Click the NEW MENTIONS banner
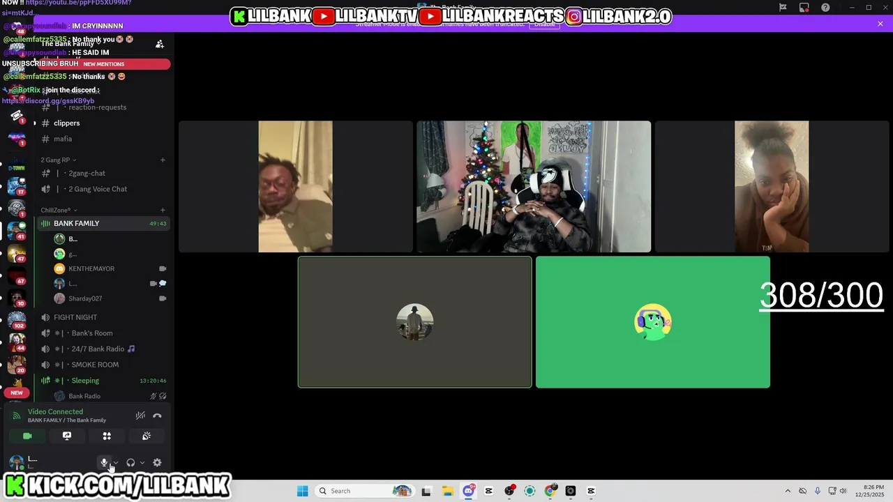Image resolution: width=893 pixels, height=502 pixels. (x=103, y=64)
